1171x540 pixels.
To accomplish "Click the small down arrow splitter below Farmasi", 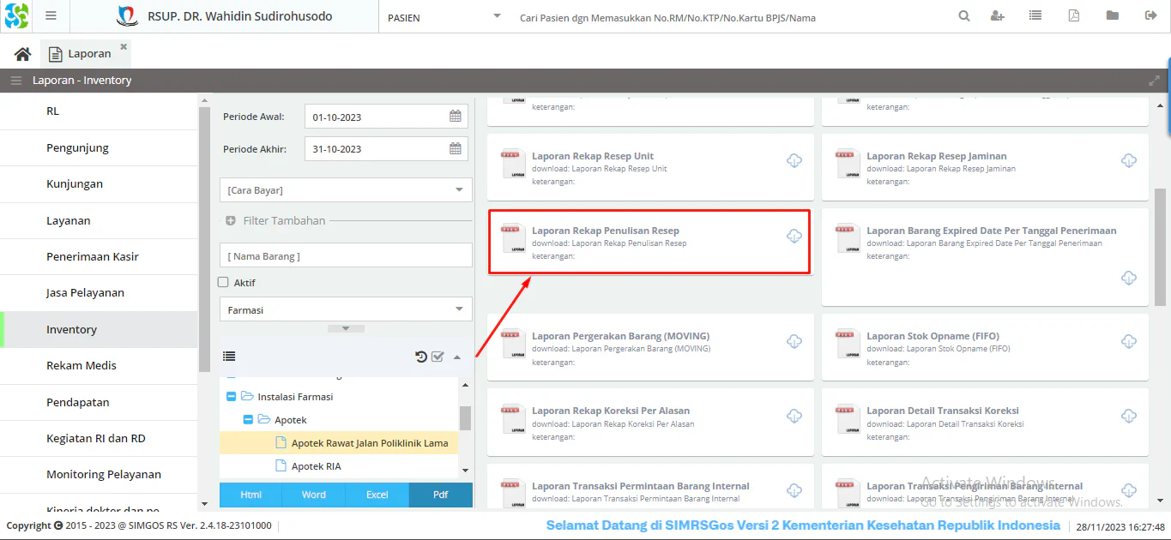I will (x=346, y=328).
